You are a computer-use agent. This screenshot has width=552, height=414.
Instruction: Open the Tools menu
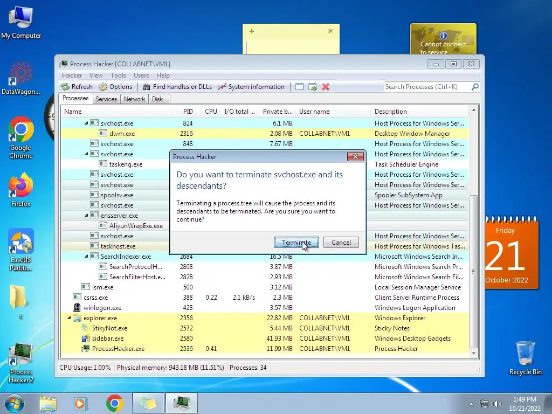(118, 75)
